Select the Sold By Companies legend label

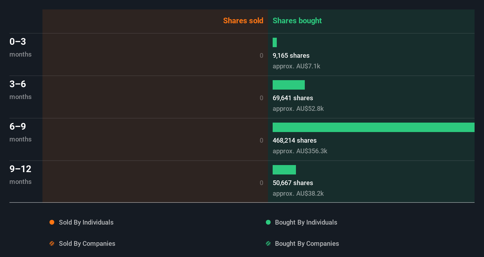(87, 244)
